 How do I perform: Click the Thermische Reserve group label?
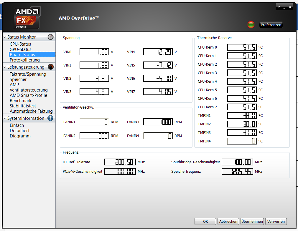coord(214,38)
